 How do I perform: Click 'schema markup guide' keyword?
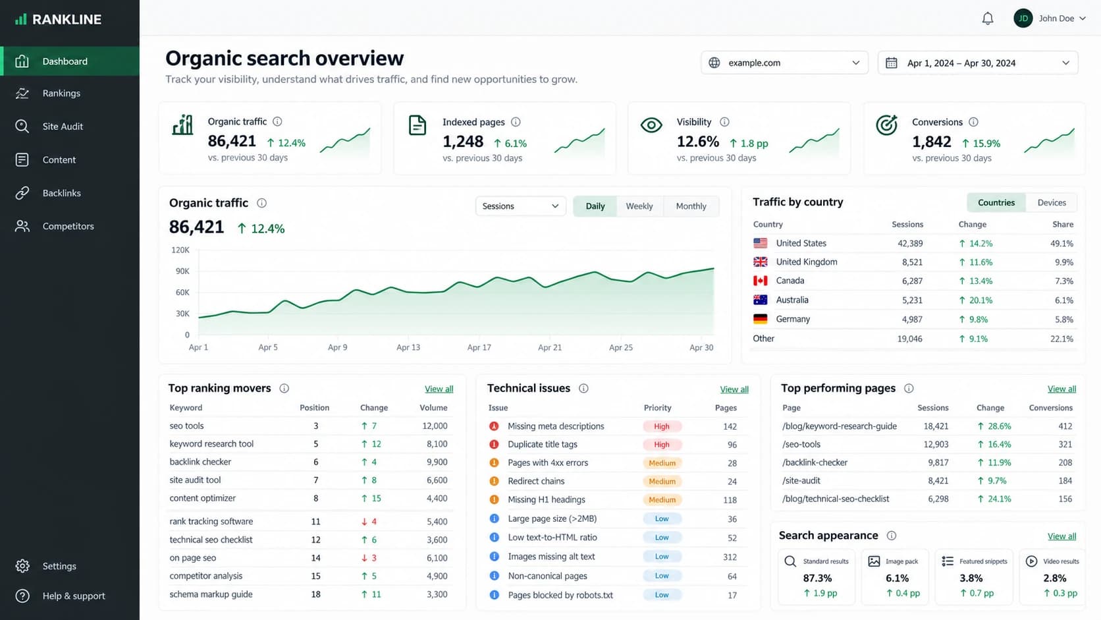[x=211, y=594]
